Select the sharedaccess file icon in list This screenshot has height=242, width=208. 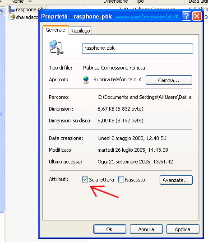pos(12,17)
